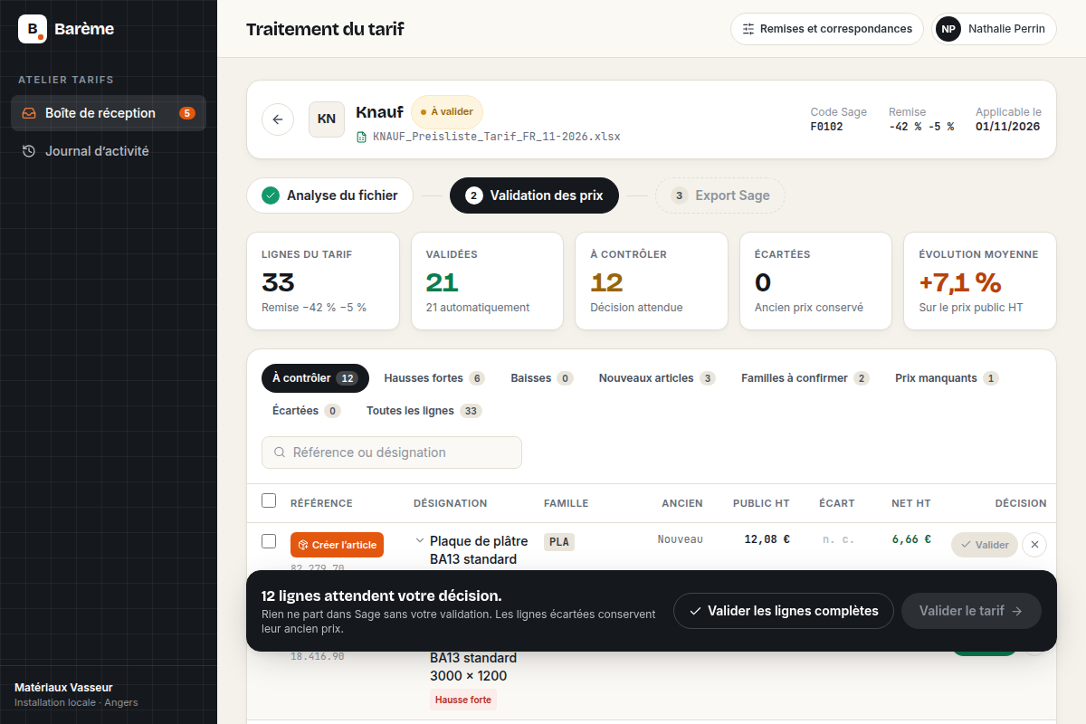Viewport: 1086px width, 724px height.
Task: Click the Validées 21 card
Action: 487,281
